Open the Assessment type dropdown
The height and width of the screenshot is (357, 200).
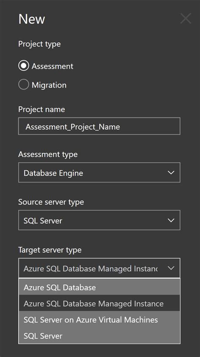[x=99, y=172]
